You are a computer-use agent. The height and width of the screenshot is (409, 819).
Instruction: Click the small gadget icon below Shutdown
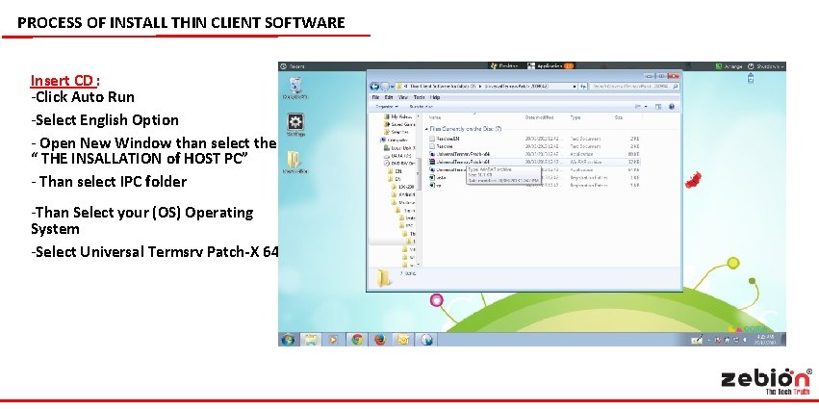(x=751, y=78)
